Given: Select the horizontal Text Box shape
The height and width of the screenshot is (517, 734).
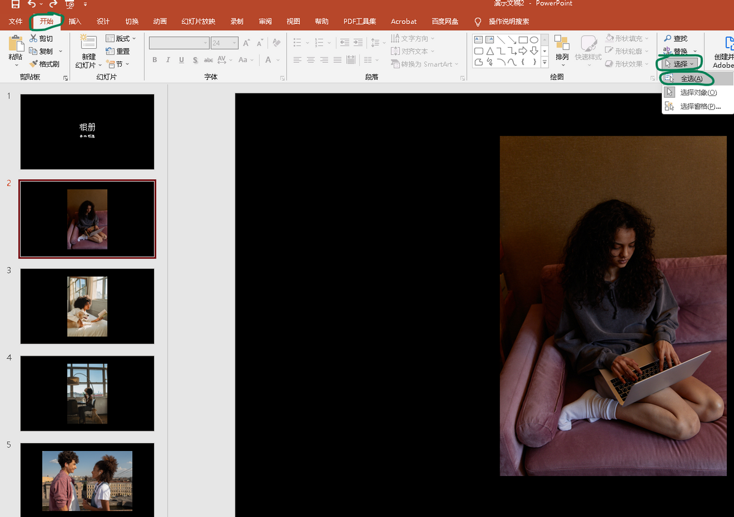Looking at the screenshot, I should coord(479,40).
